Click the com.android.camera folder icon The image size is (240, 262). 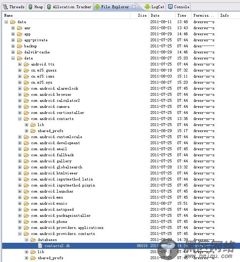click(x=26, y=106)
